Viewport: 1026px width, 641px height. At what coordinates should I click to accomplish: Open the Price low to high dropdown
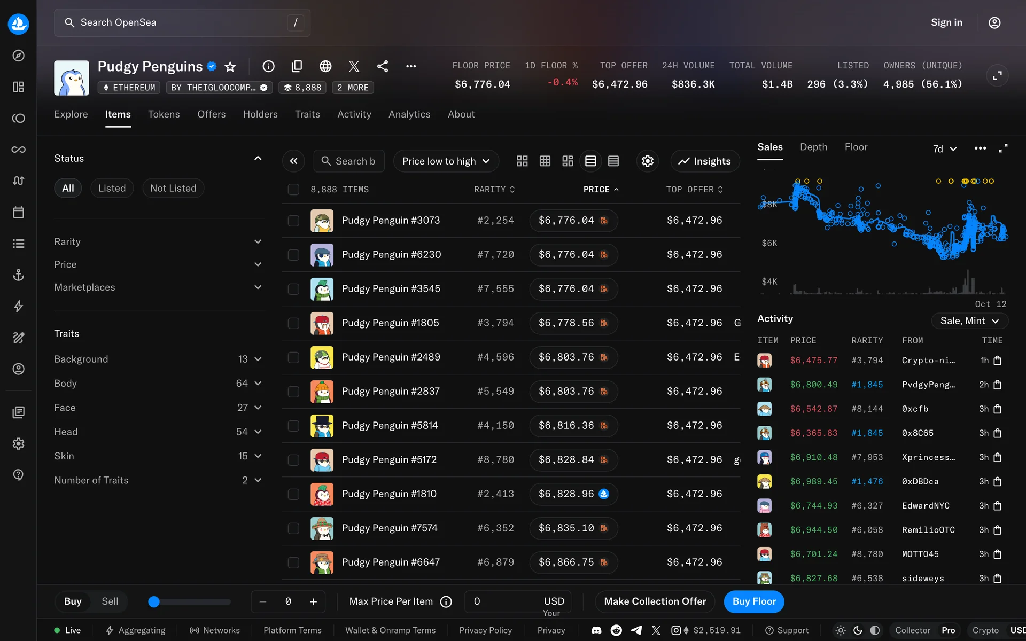click(x=446, y=161)
